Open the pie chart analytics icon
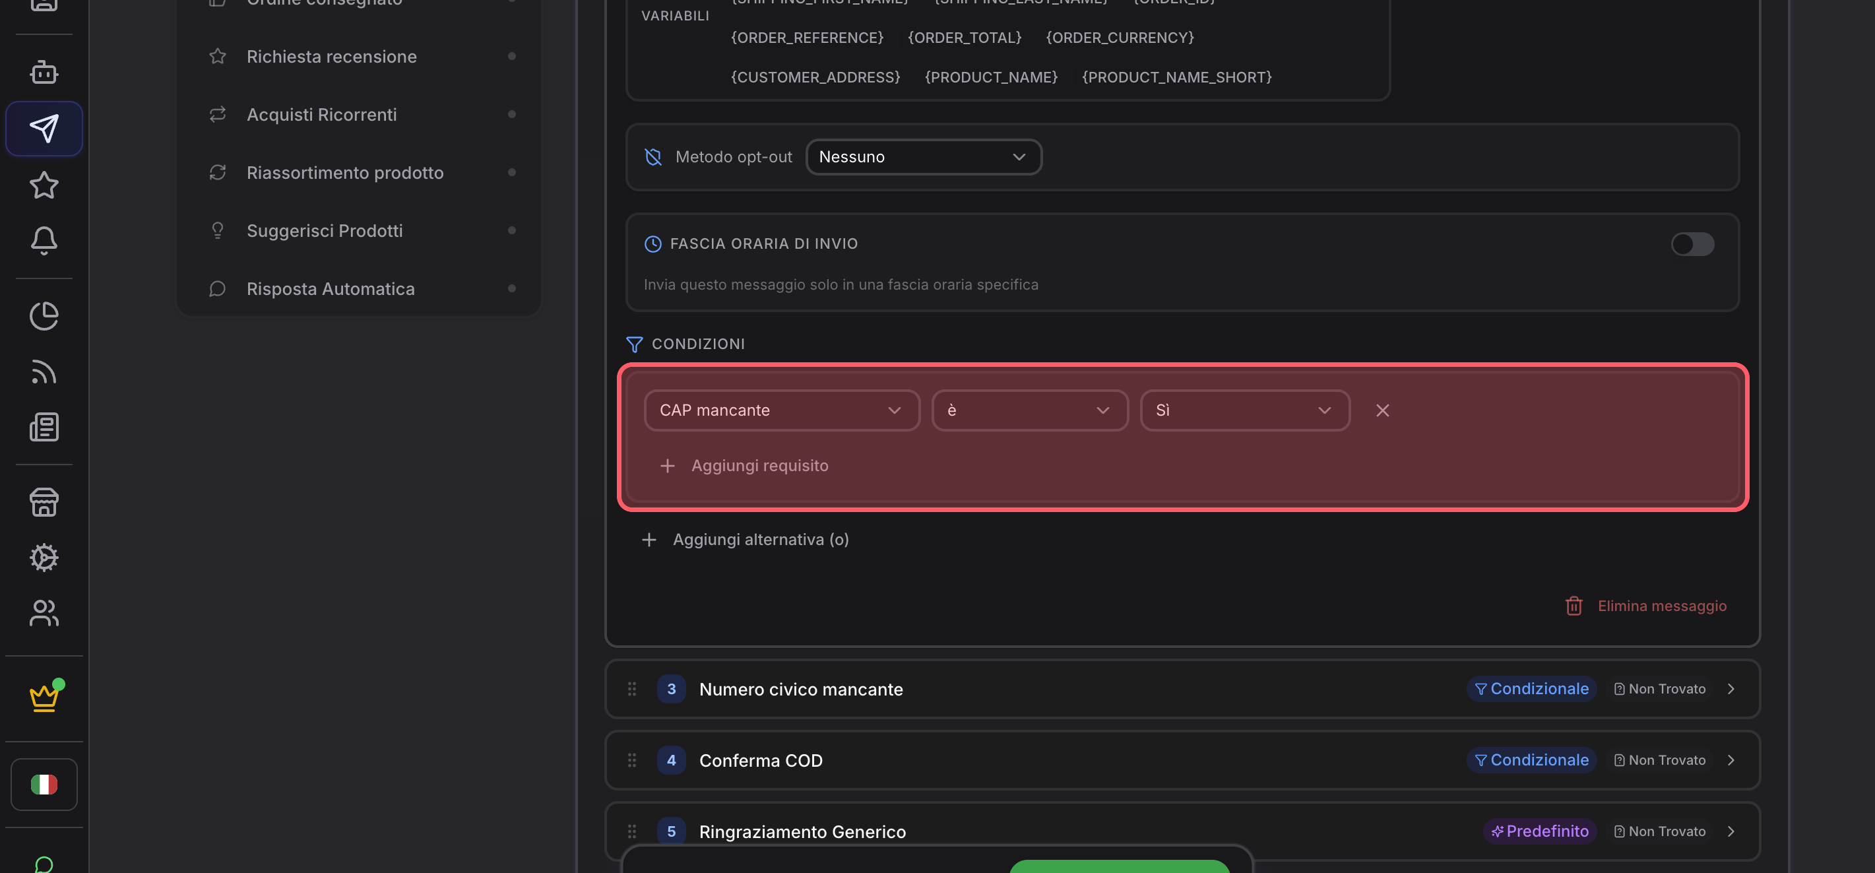The height and width of the screenshot is (873, 1875). 44,316
